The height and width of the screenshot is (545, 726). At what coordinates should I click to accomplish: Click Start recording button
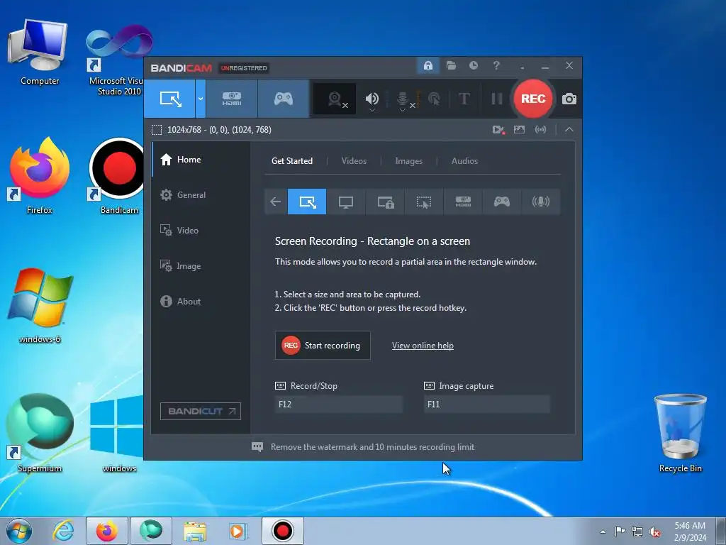coord(323,346)
